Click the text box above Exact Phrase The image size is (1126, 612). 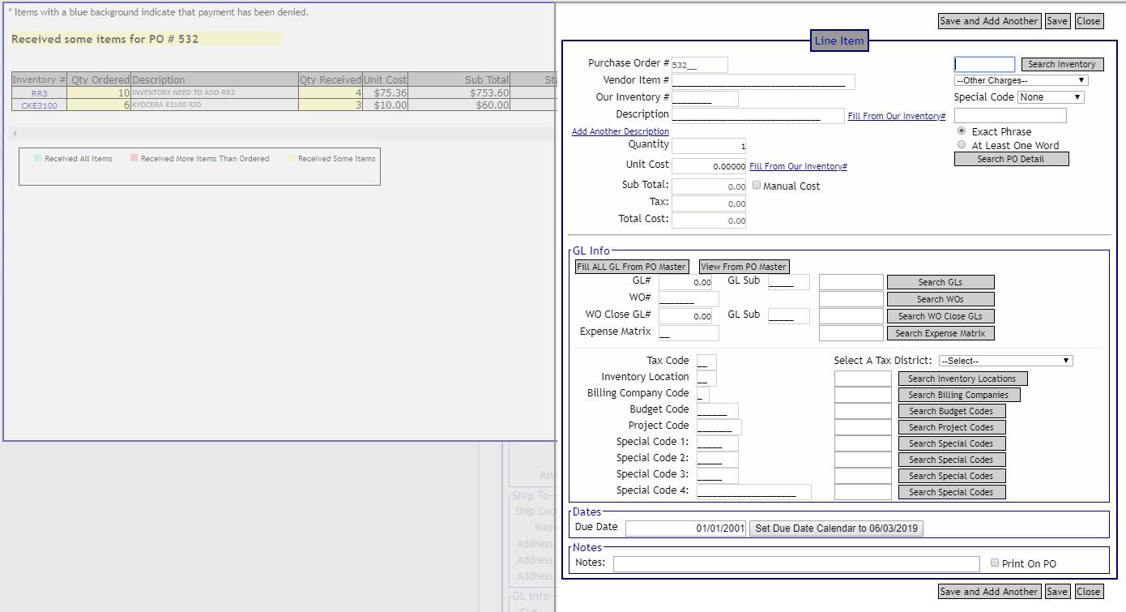(x=1010, y=116)
